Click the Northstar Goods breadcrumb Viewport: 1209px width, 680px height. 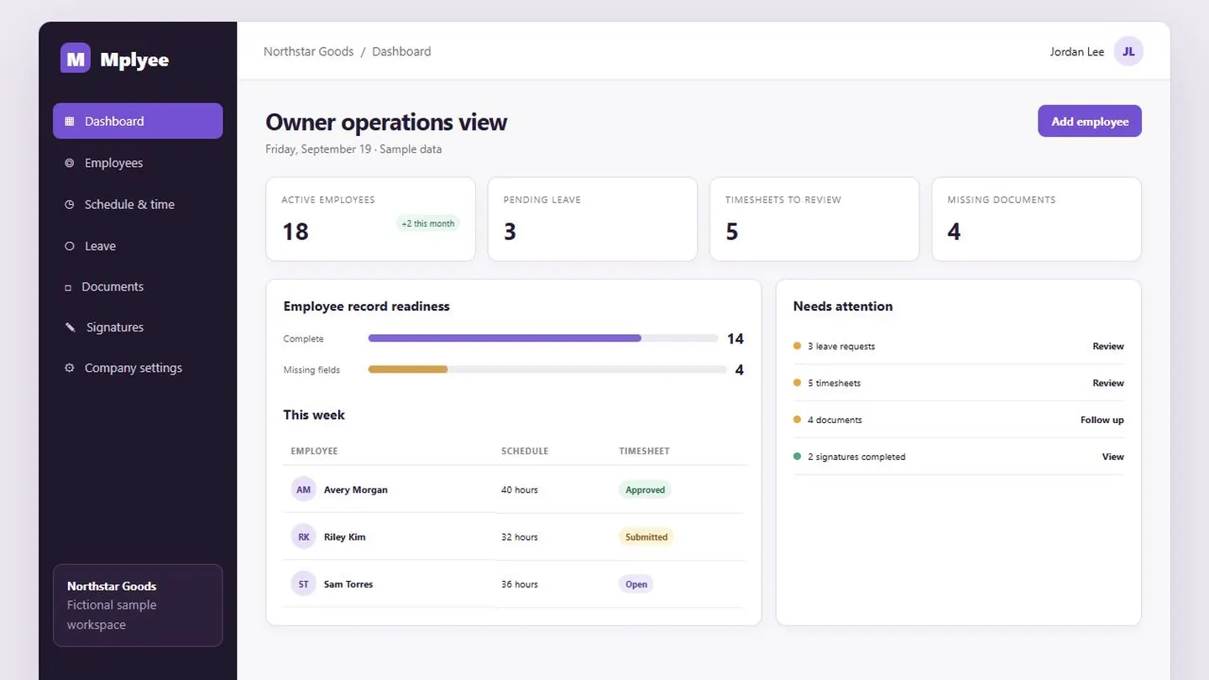click(x=308, y=51)
